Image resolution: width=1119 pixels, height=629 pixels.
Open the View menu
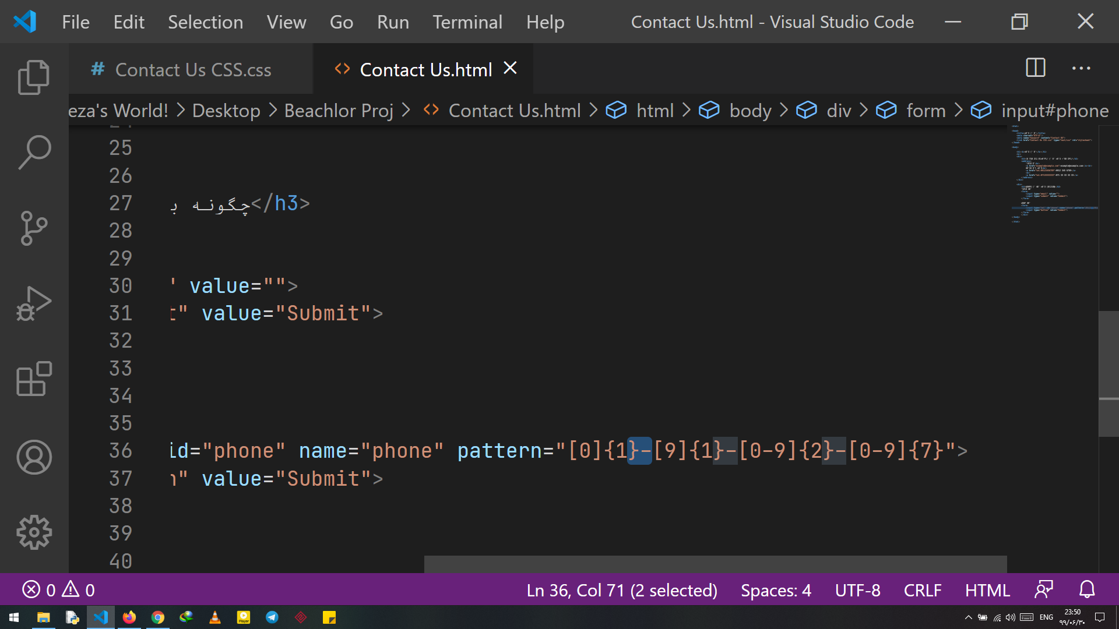coord(286,22)
